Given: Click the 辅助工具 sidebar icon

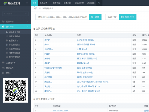Looking at the screenshot, I should (3, 68).
